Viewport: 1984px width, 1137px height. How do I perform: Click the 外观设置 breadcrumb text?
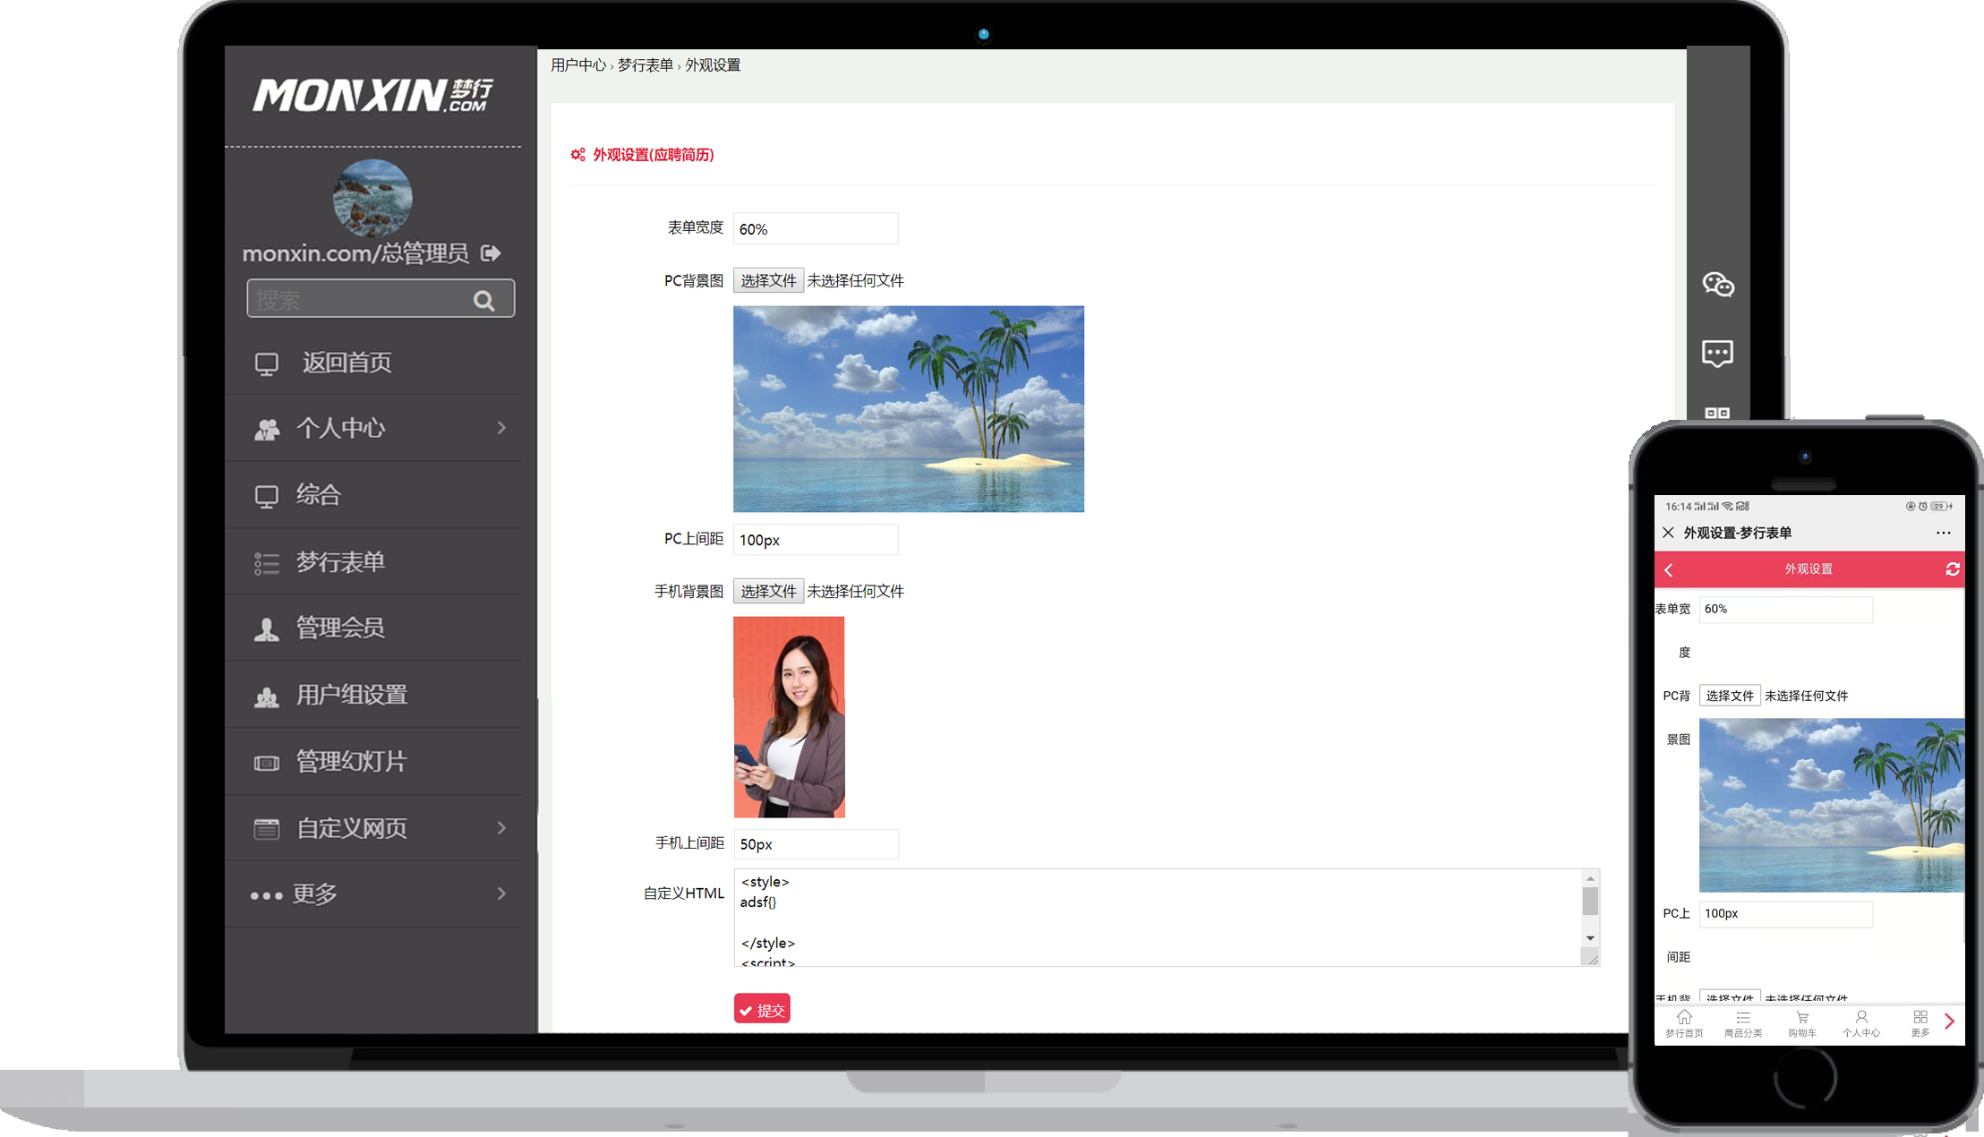click(x=713, y=65)
